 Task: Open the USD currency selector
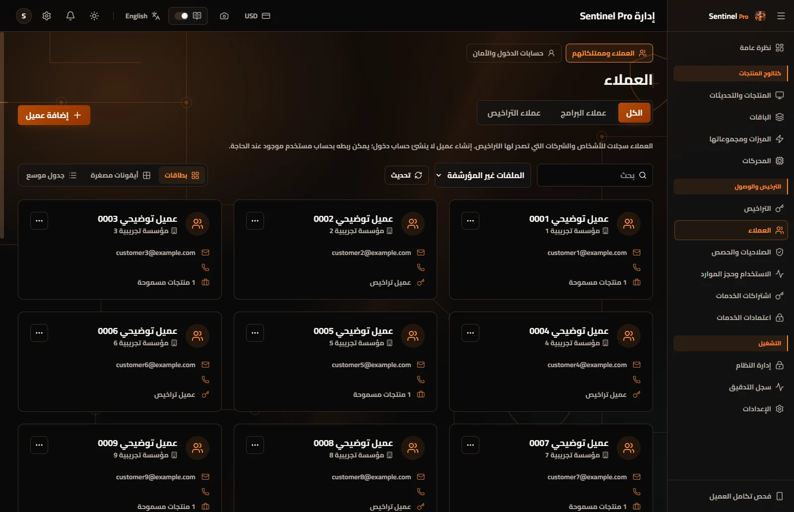[257, 16]
